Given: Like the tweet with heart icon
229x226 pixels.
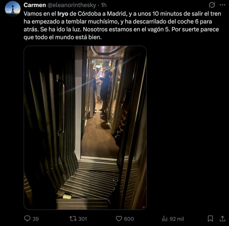Looking at the screenshot, I should coord(119,219).
